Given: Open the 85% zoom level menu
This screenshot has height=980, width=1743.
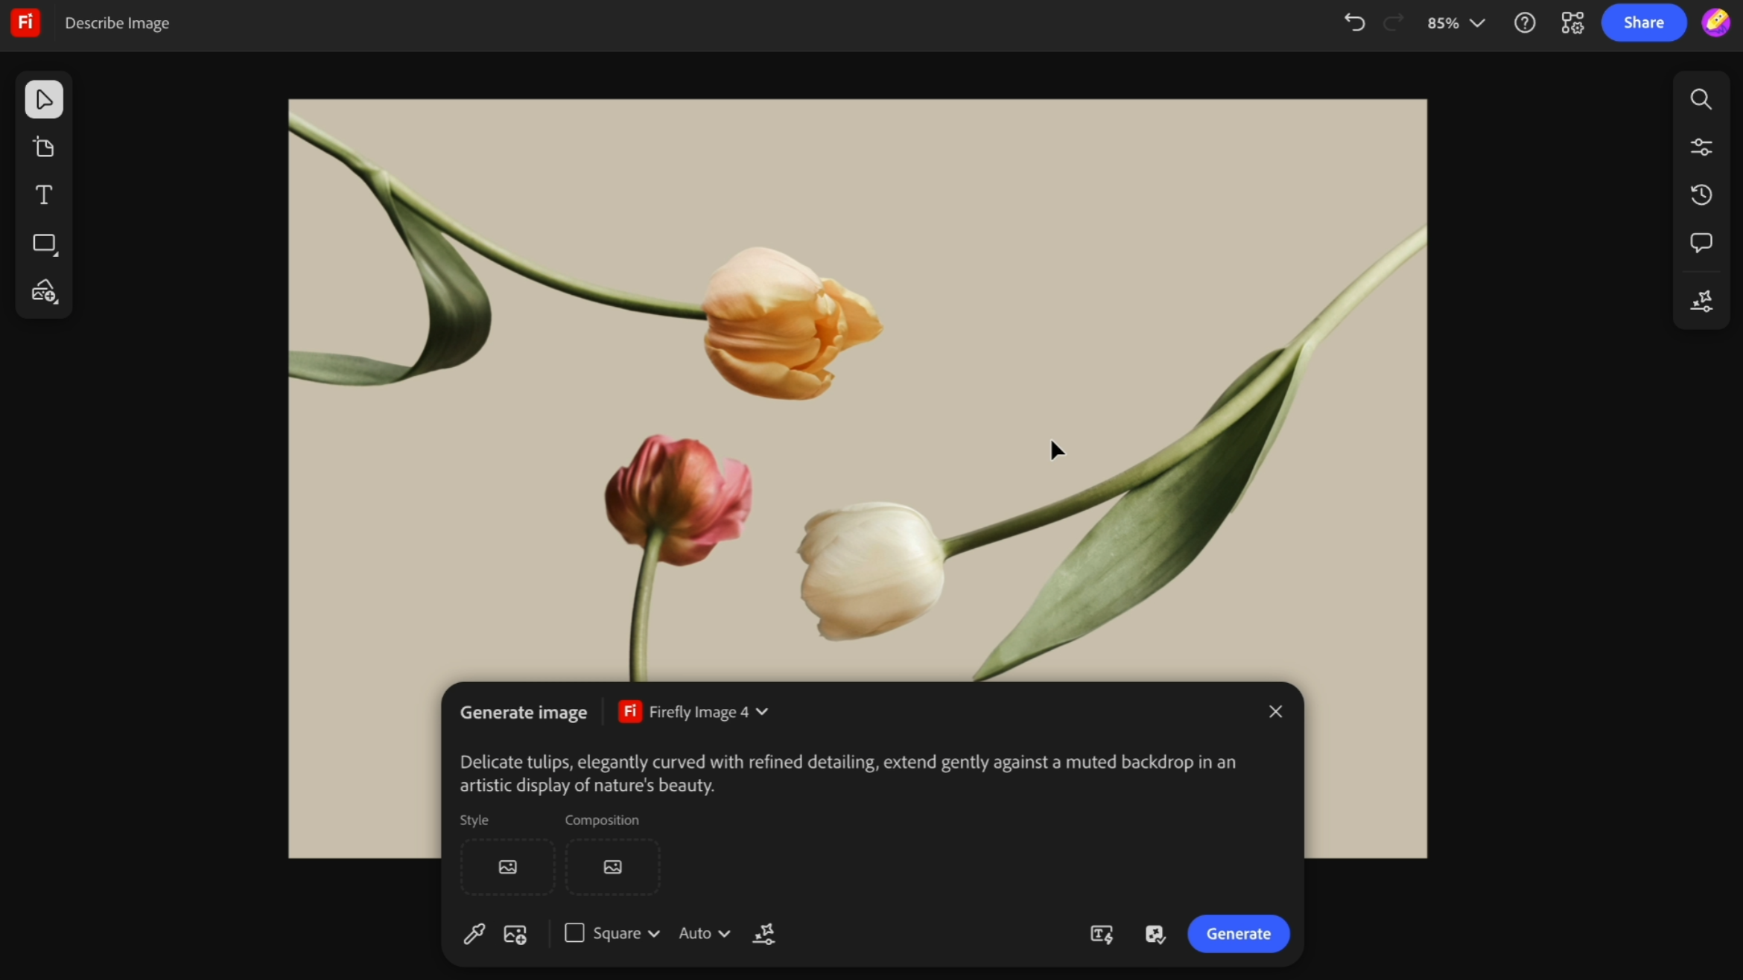Looking at the screenshot, I should click(1455, 23).
